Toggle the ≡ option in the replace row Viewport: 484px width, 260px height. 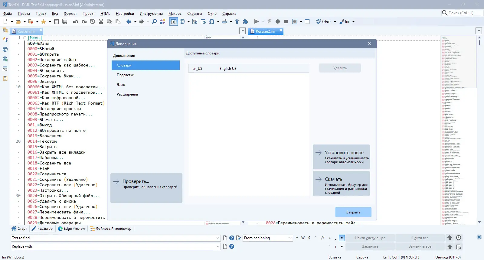pyautogui.click(x=342, y=246)
